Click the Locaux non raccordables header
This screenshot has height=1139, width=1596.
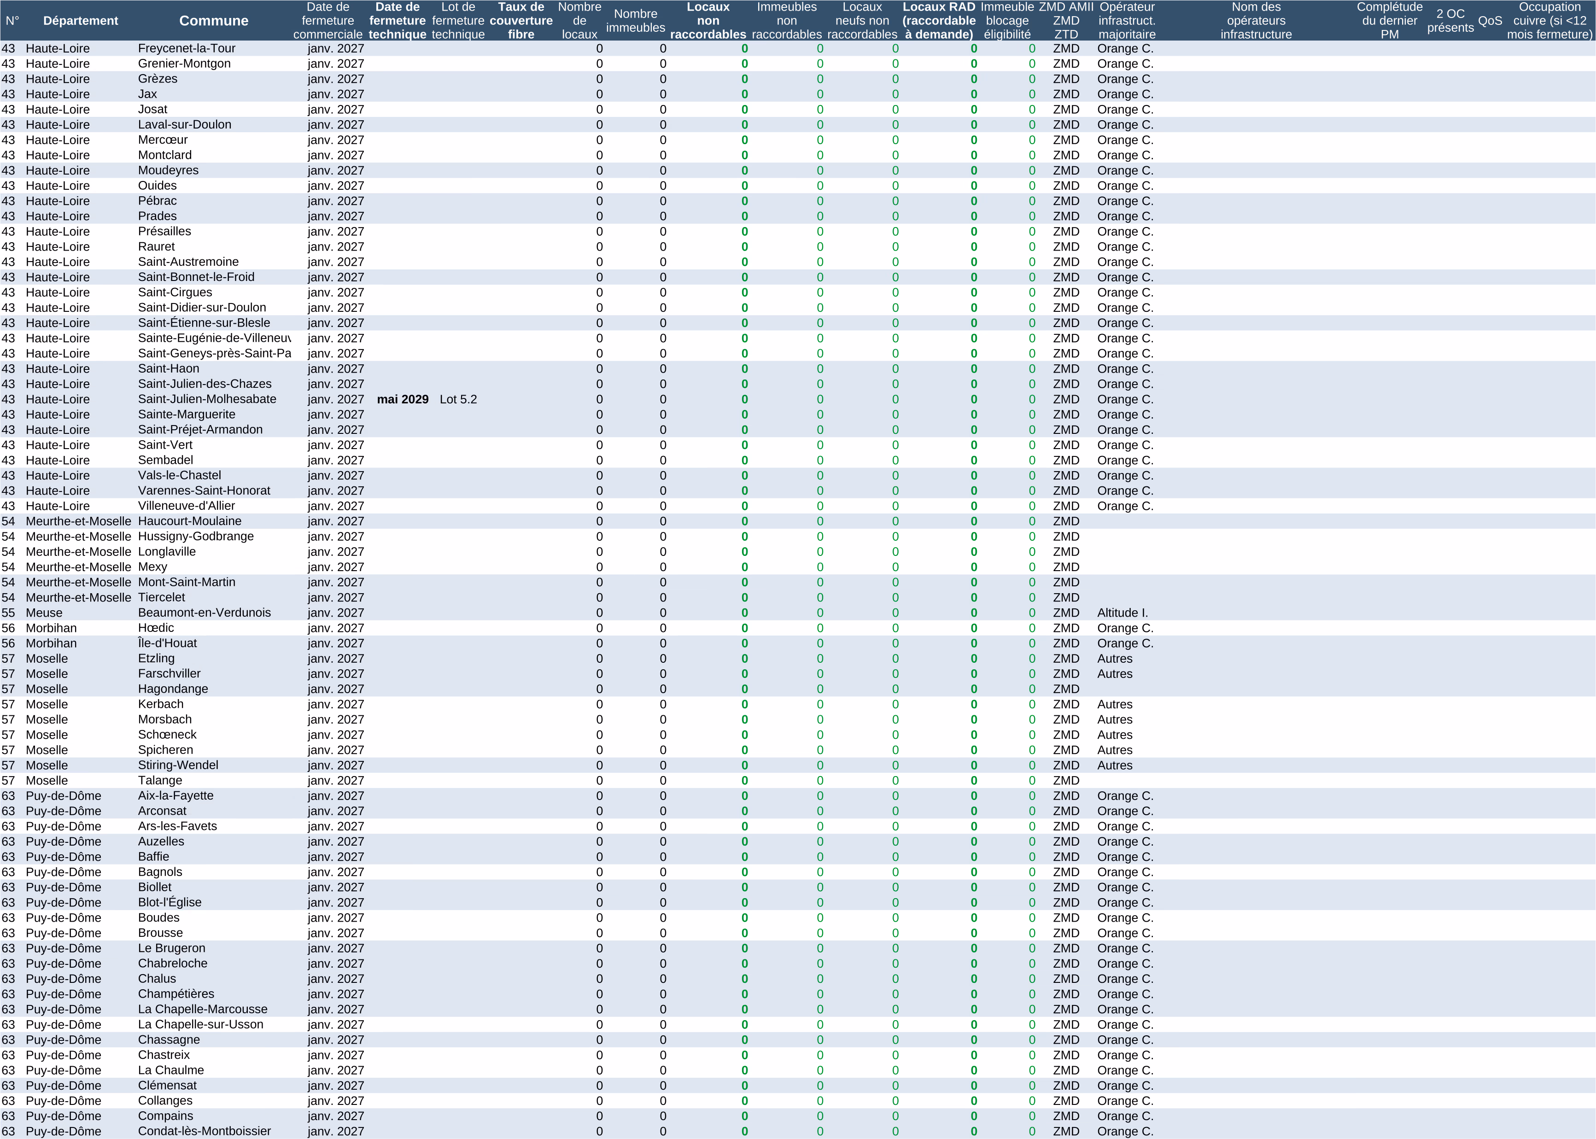tap(707, 21)
